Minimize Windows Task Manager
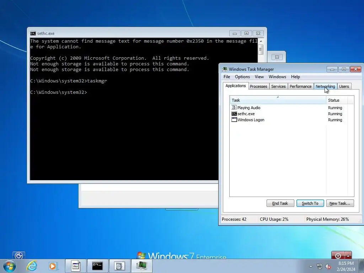The height and width of the screenshot is (273, 364). tap(332, 69)
